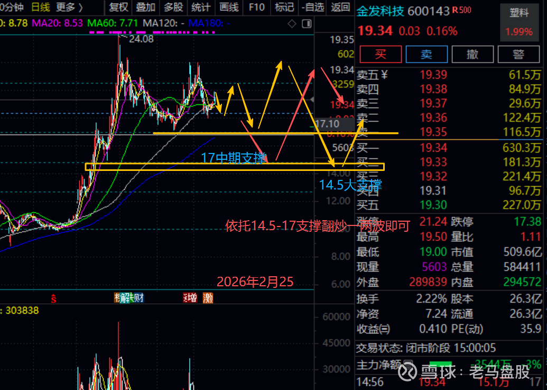Click the MA20: 8.53 indicator label

57,23
